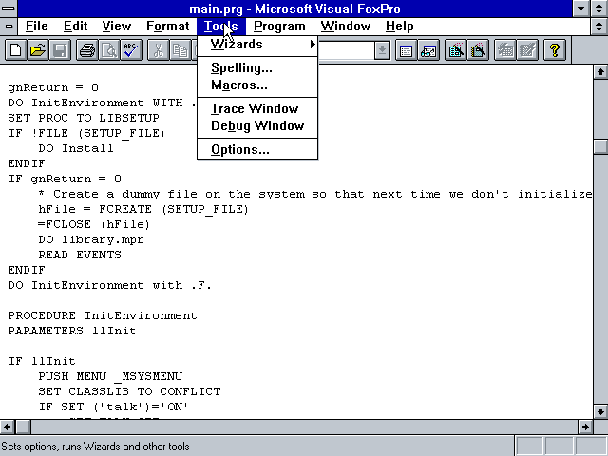Click the New file toolbar icon
This screenshot has width=608, height=456.
(15, 50)
